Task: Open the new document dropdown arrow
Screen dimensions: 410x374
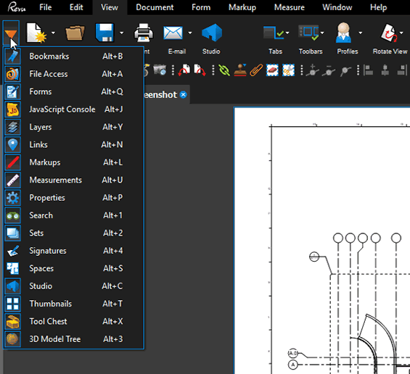Action: click(x=54, y=33)
